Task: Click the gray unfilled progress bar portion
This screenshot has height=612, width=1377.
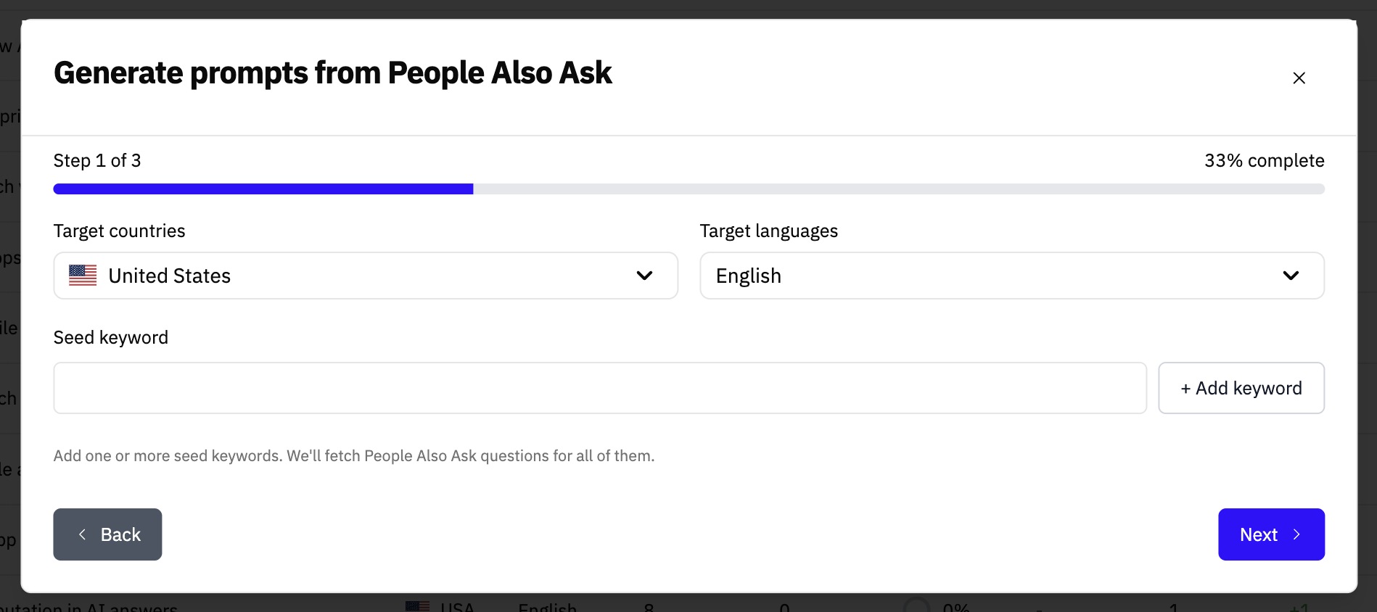Action: point(898,189)
